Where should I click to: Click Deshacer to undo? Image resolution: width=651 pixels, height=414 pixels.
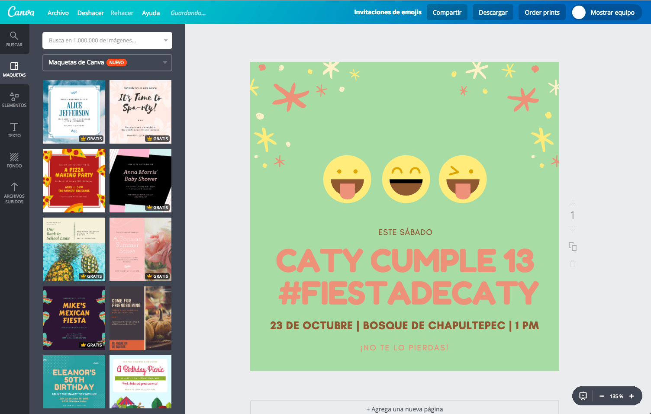click(90, 13)
